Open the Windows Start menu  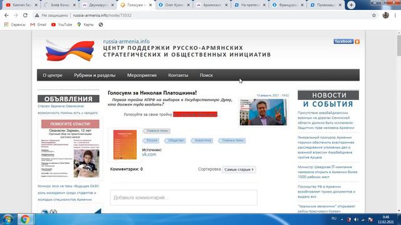pos(8,219)
